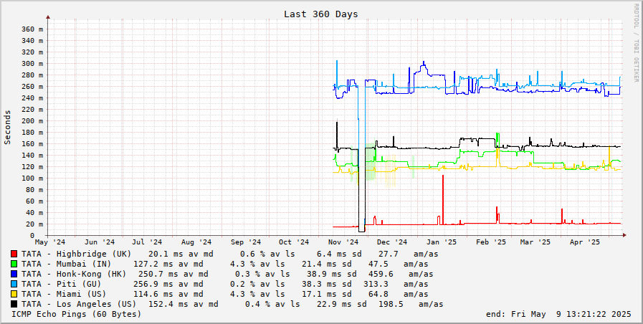
Task: Select 'TATA - Mumbai (IN)' legend label
Action: click(x=67, y=264)
